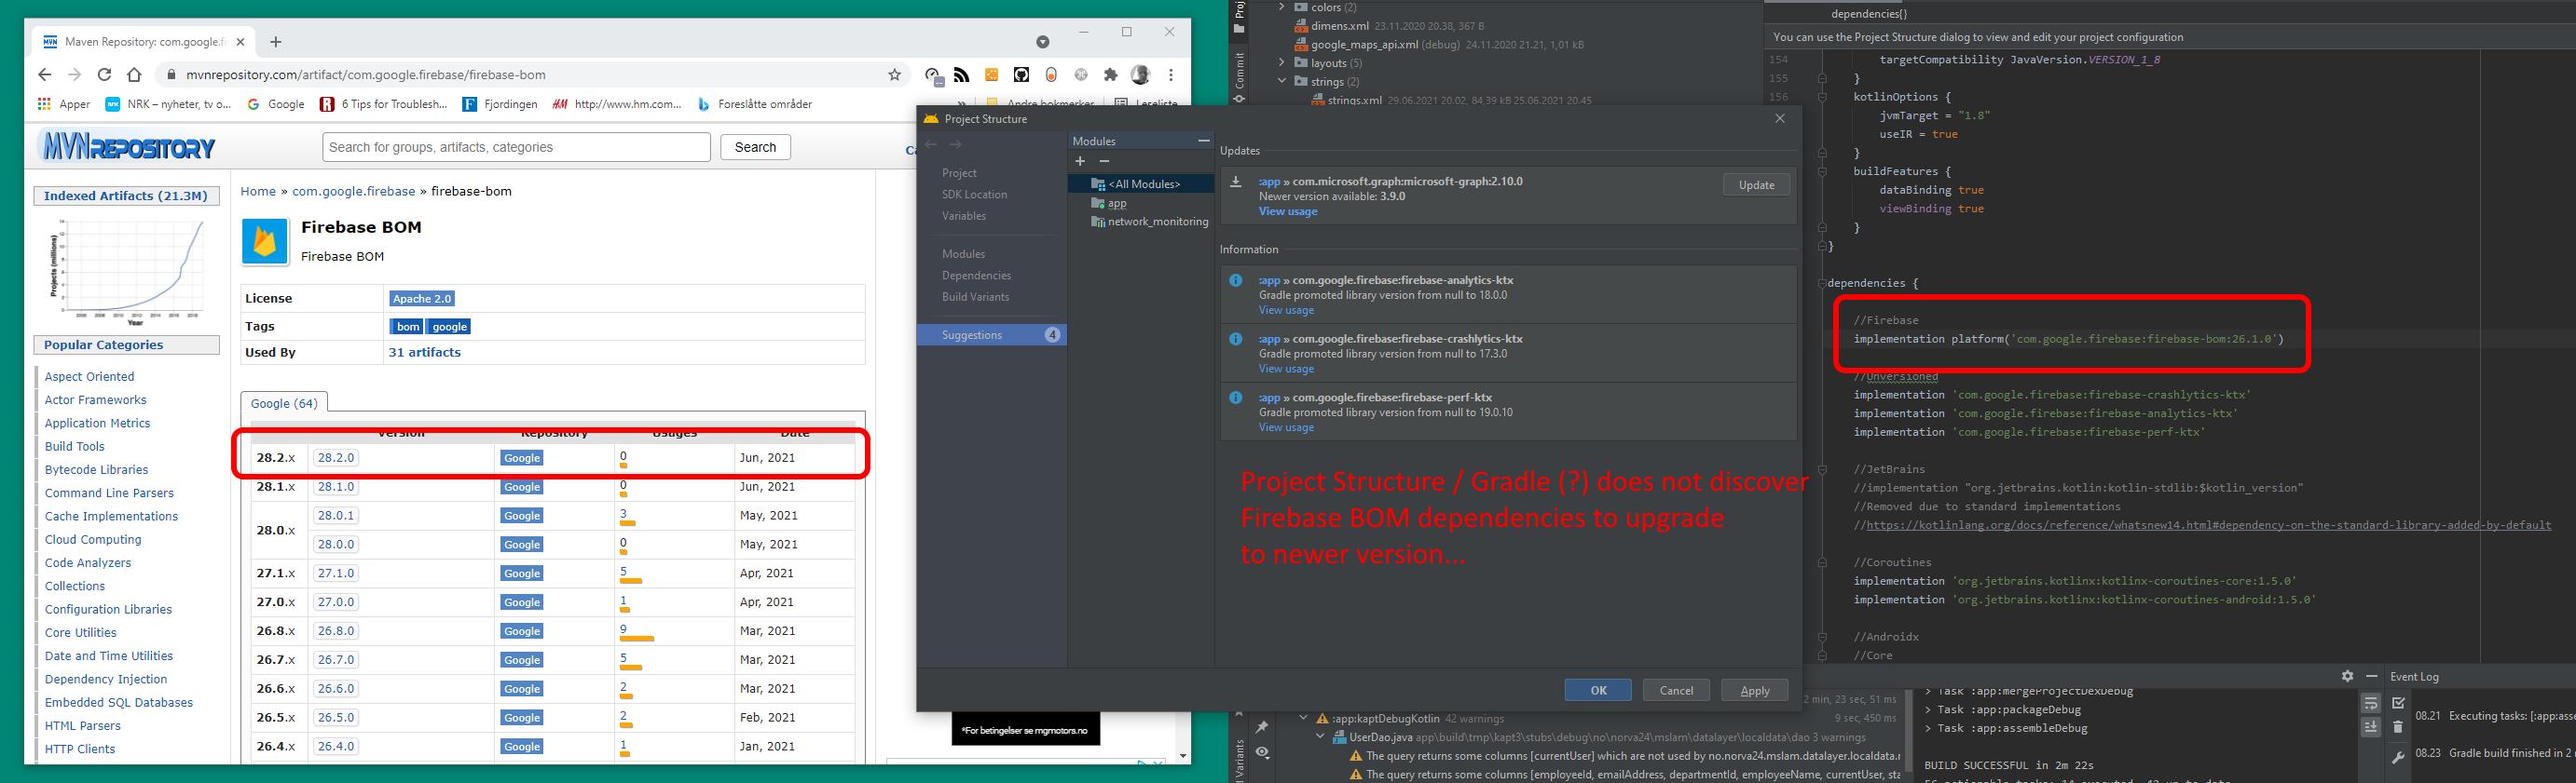Open Chrome extensions puzzle icon

click(x=1110, y=74)
